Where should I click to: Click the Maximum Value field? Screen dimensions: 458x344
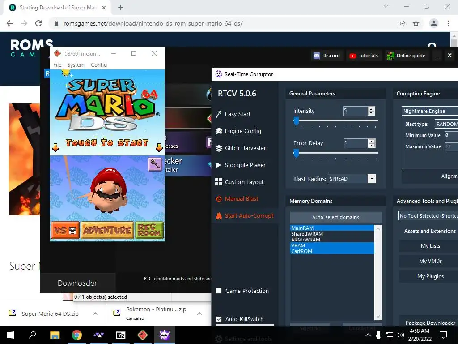point(451,146)
